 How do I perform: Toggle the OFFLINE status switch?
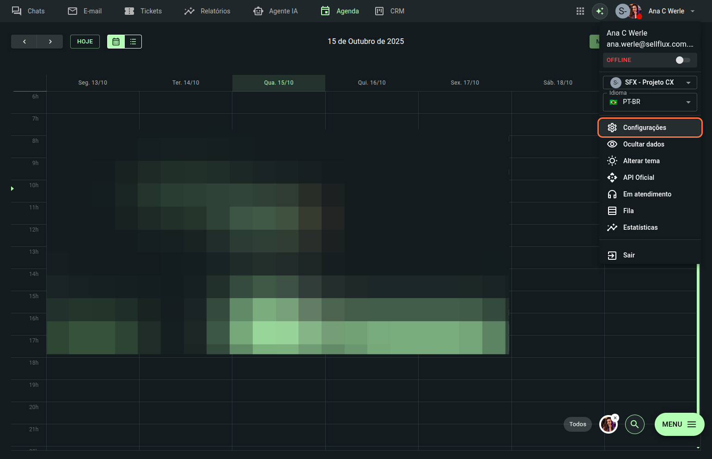pyautogui.click(x=682, y=60)
